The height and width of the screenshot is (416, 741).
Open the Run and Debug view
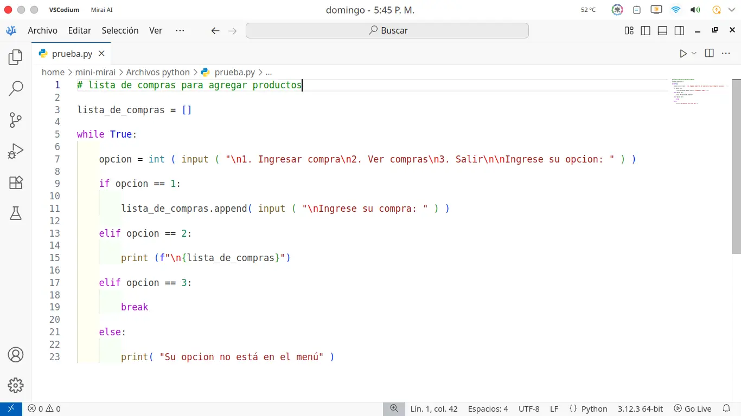pyautogui.click(x=16, y=151)
